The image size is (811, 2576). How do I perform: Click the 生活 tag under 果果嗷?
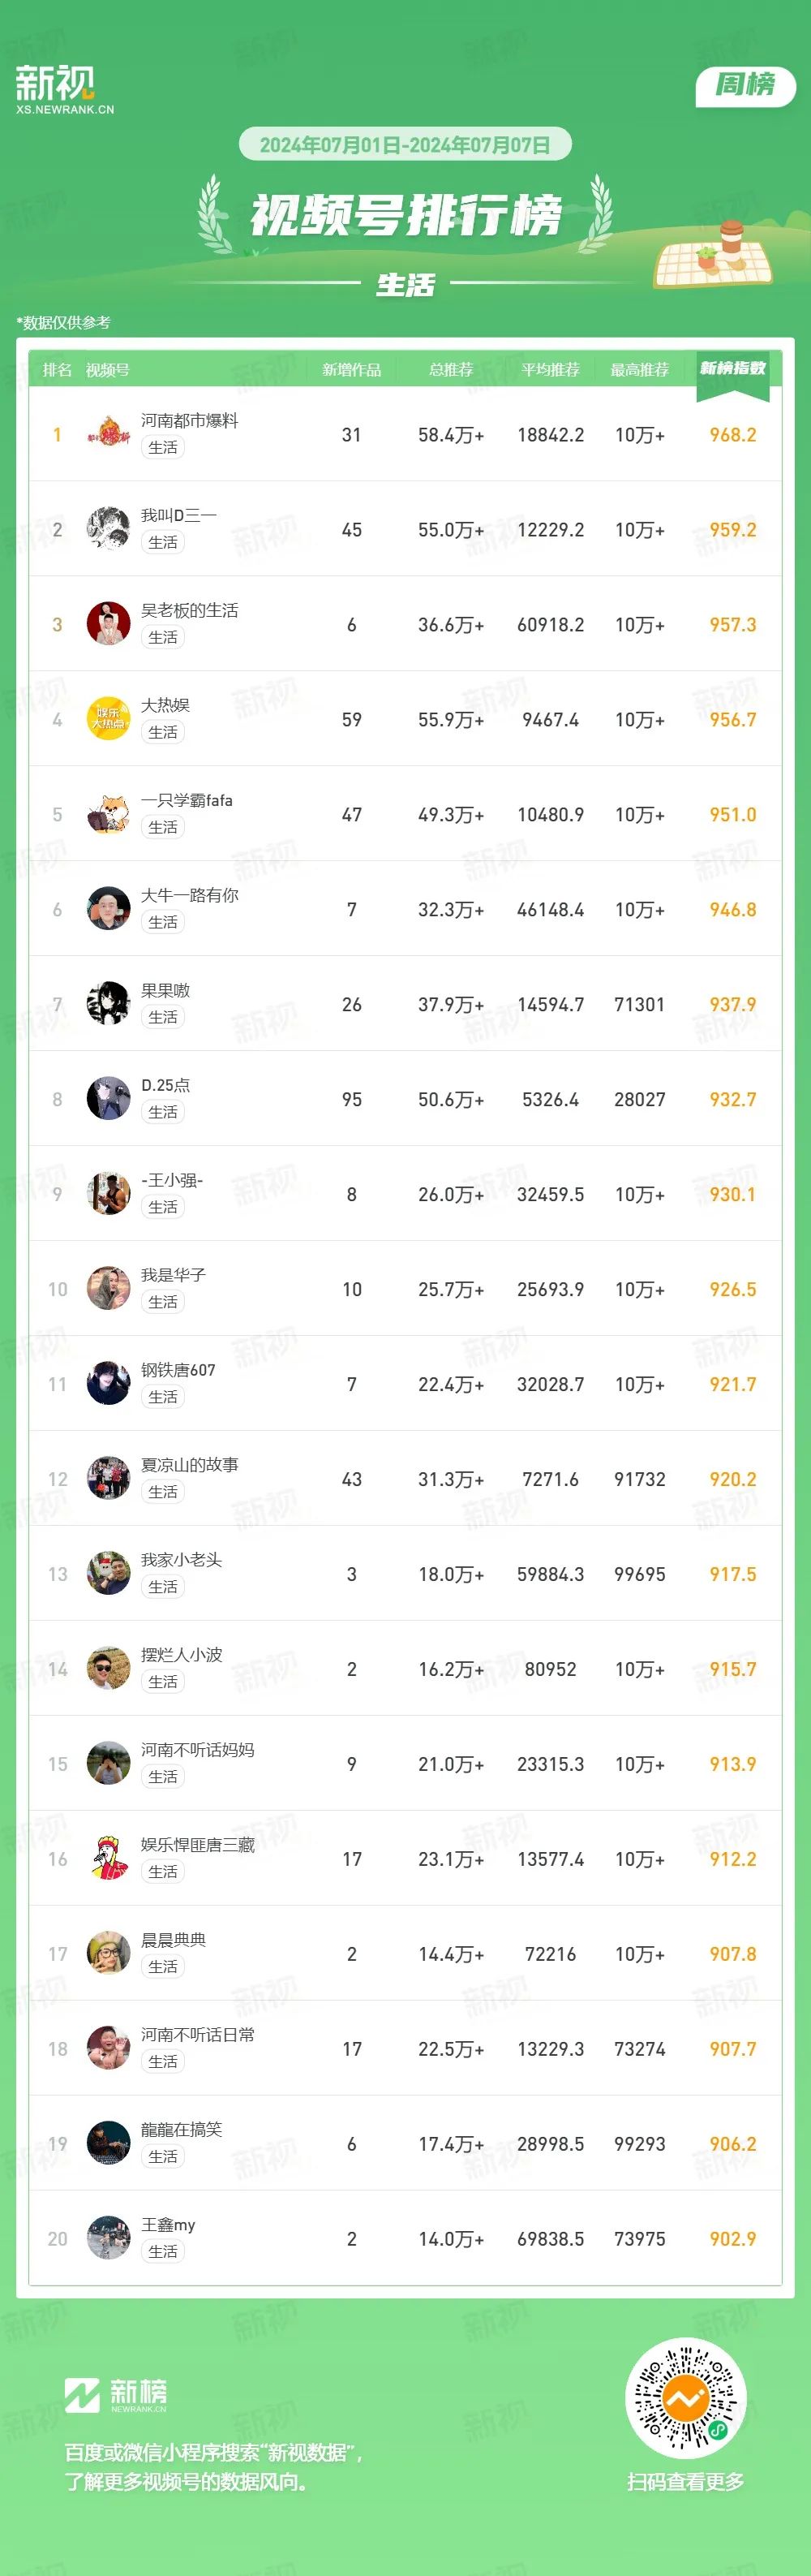(x=163, y=1017)
